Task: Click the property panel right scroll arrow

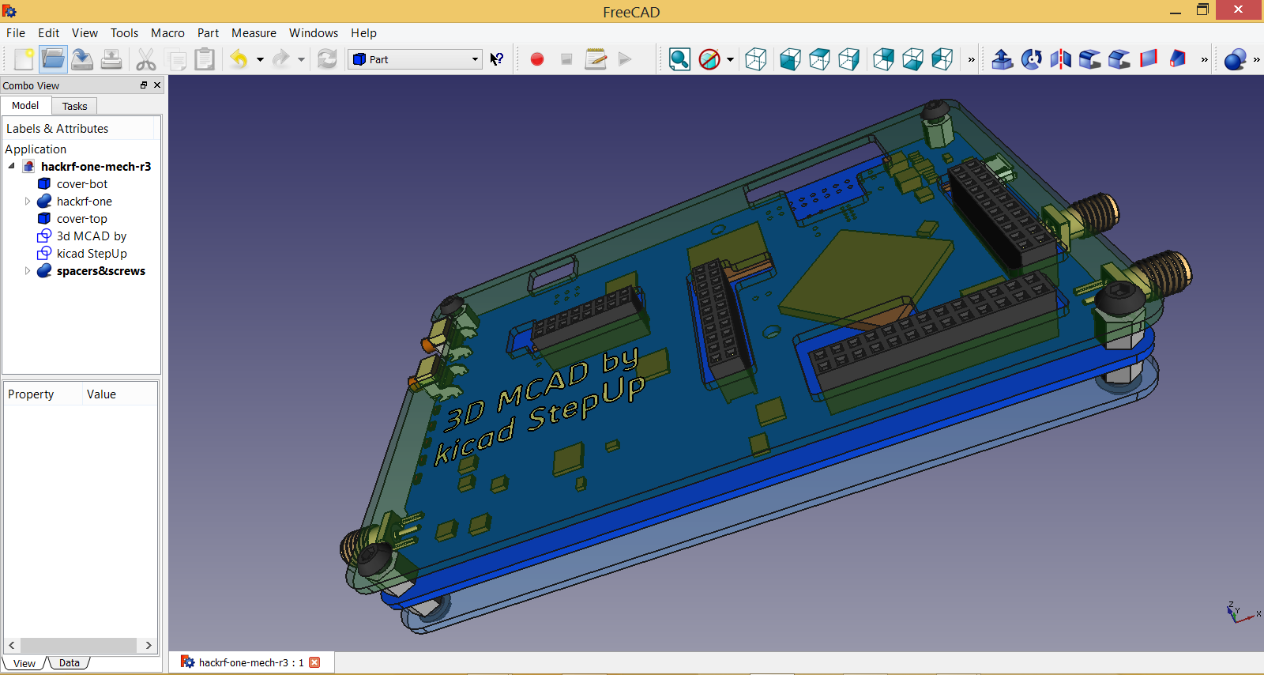Action: coord(149,646)
